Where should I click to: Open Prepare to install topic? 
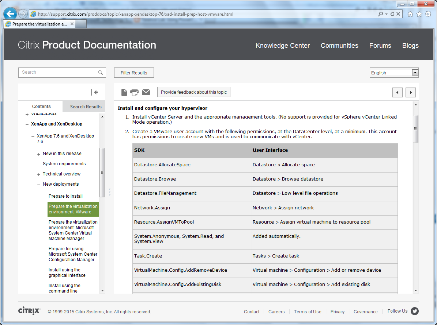(65, 196)
